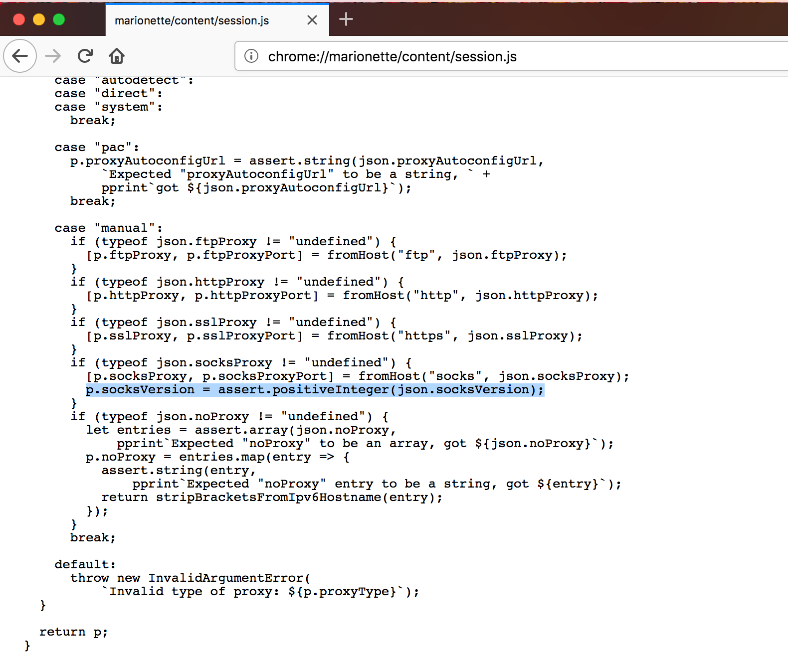Click the 'case "pac":' line
Screen dimensions: 788x661
coord(97,148)
